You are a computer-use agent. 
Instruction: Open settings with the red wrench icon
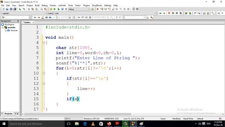click(152, 17)
